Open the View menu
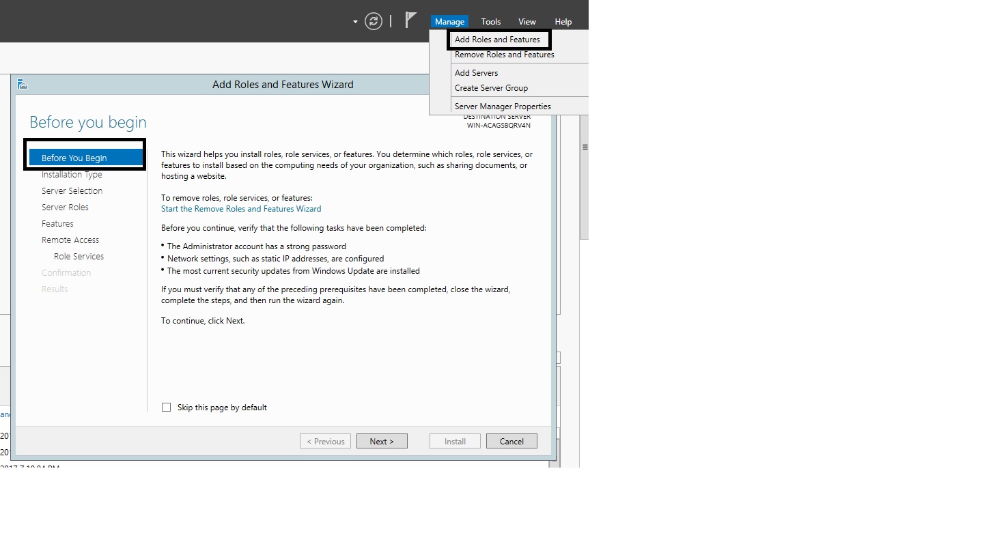The width and height of the screenshot is (995, 542). (x=527, y=22)
